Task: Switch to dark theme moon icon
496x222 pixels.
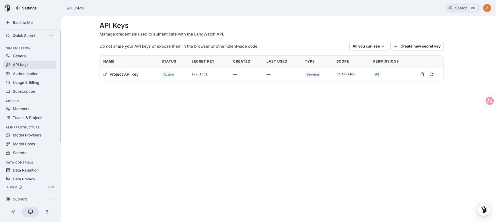Action: click(x=48, y=212)
